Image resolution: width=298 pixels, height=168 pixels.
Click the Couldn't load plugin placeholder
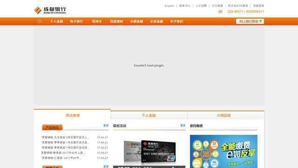click(149, 65)
